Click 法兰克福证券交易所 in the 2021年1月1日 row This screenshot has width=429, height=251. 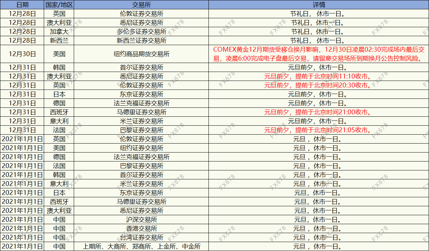pyautogui.click(x=141, y=157)
